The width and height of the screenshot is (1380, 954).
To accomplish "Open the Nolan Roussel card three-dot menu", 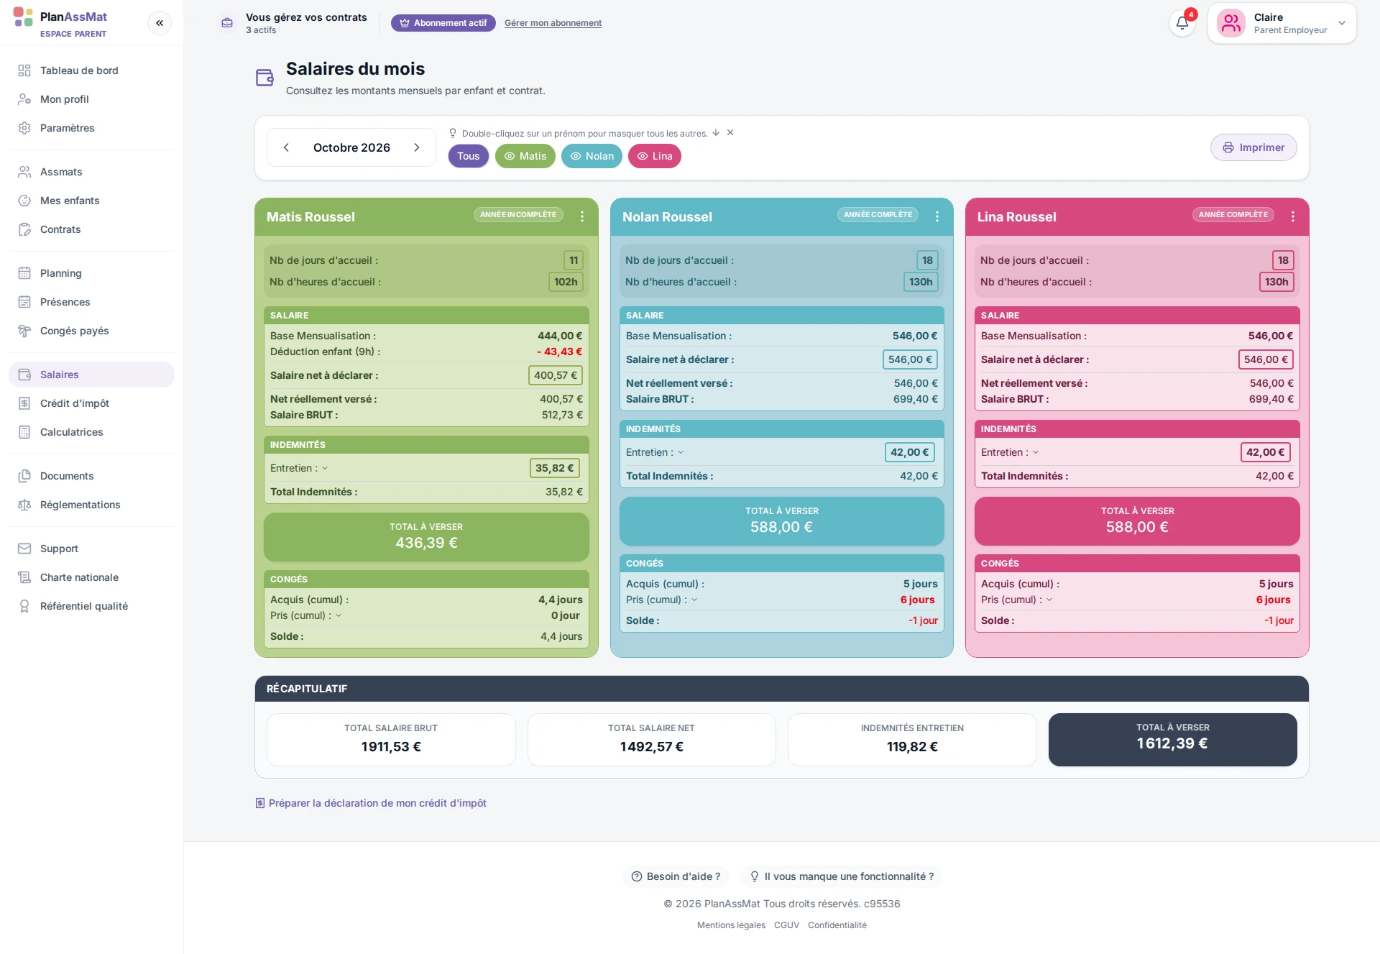I will [937, 216].
